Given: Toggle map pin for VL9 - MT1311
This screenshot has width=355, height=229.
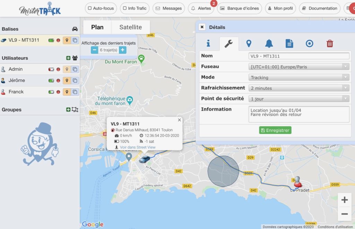Looking at the screenshot, I should coord(67,40).
